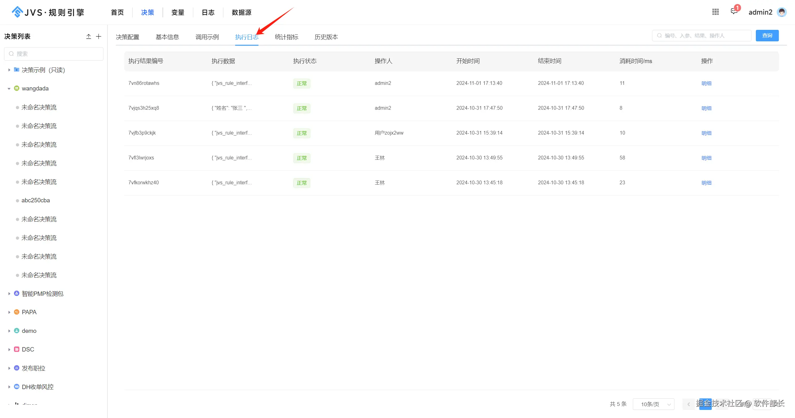Open the 变量 top menu

pyautogui.click(x=178, y=12)
